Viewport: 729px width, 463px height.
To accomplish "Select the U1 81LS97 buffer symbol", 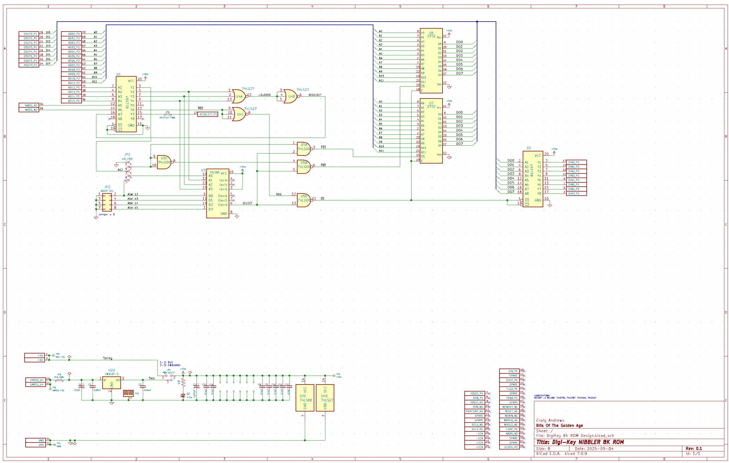I will (126, 104).
